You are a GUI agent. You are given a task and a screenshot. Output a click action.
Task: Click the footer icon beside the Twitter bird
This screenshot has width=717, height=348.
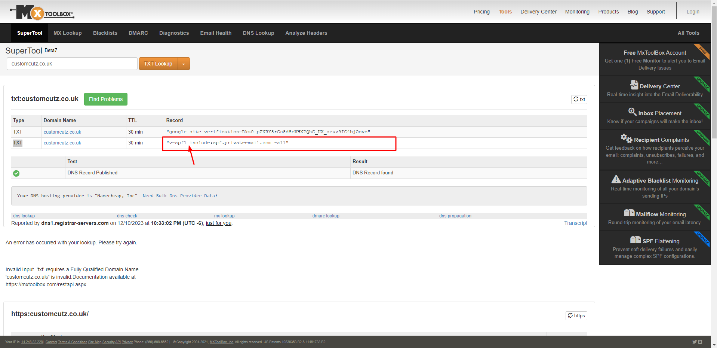tap(700, 342)
